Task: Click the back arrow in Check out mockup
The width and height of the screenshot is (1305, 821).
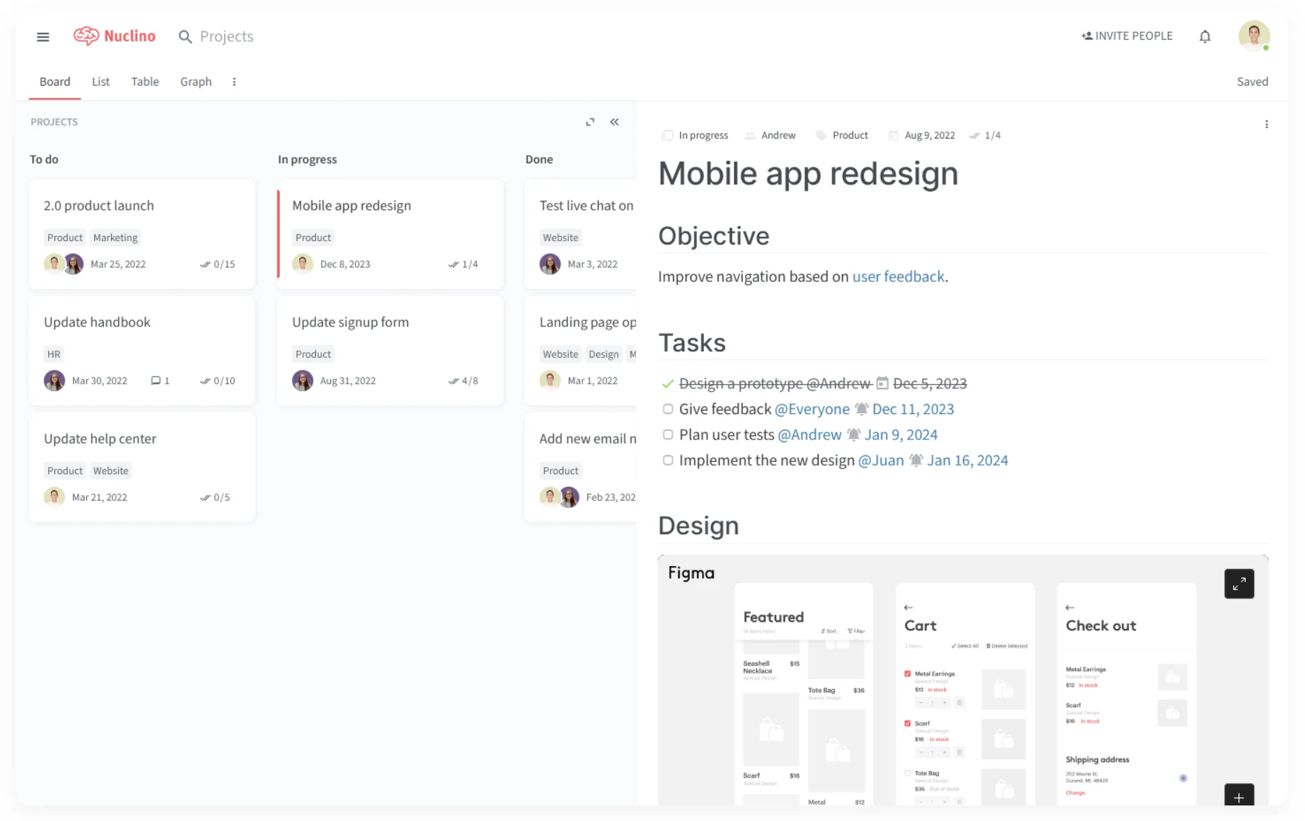Action: point(1070,608)
